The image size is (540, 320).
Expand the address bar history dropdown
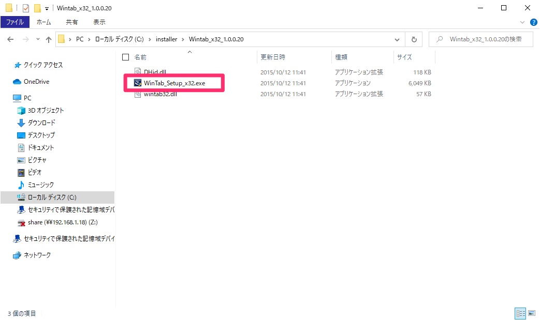(x=397, y=39)
